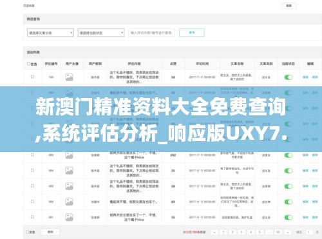The height and width of the screenshot is (239, 322).
Task: Tick the checkbox for comment 092
Action: (x=32, y=202)
